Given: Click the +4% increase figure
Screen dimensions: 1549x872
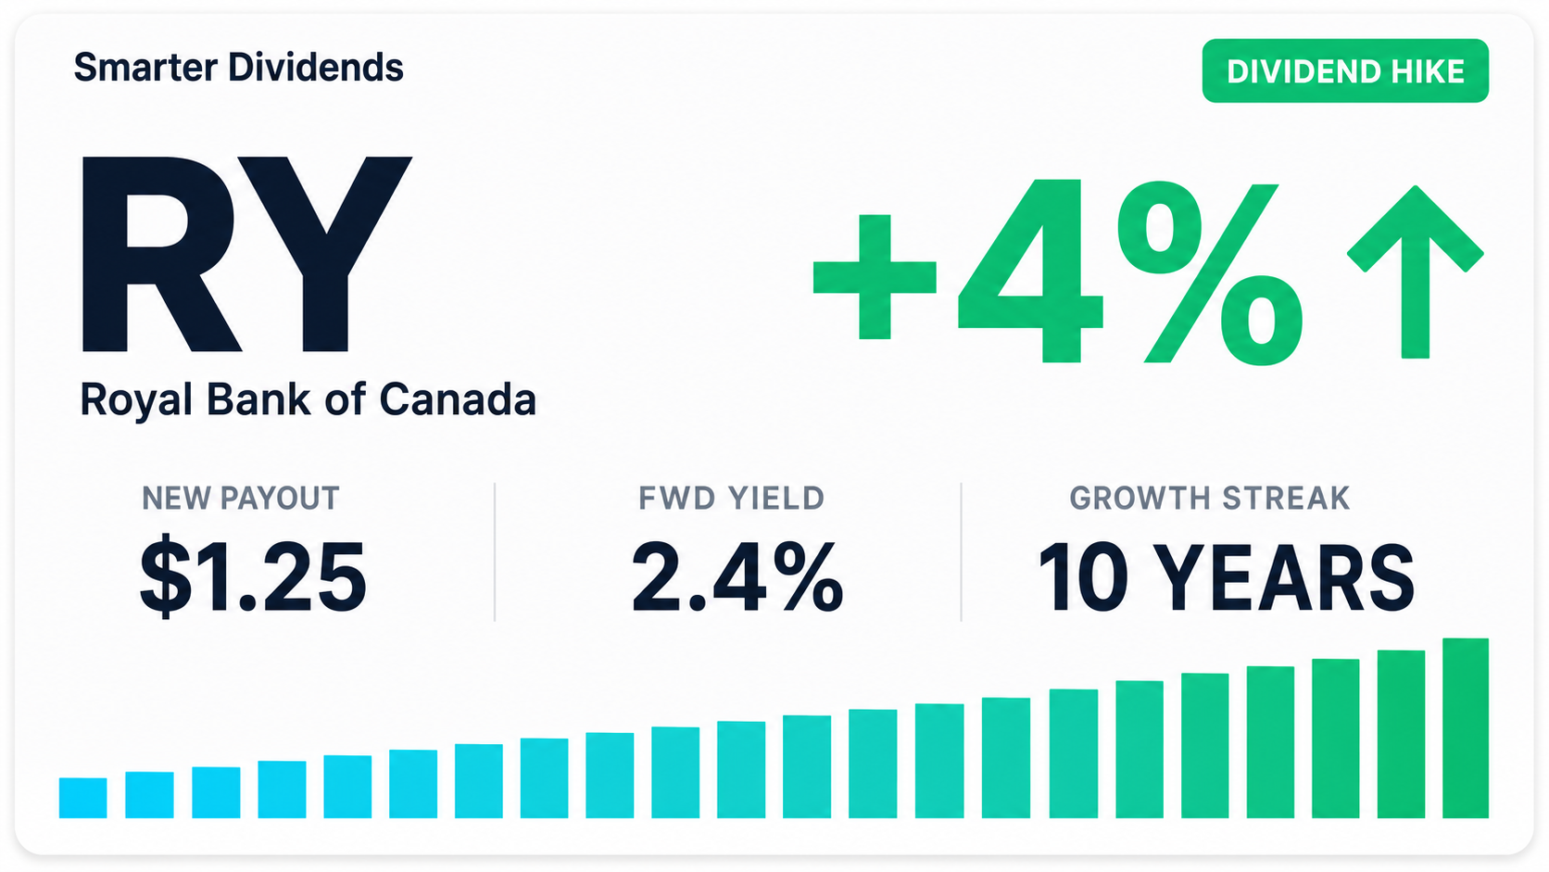Looking at the screenshot, I should pyautogui.click(x=1058, y=272).
